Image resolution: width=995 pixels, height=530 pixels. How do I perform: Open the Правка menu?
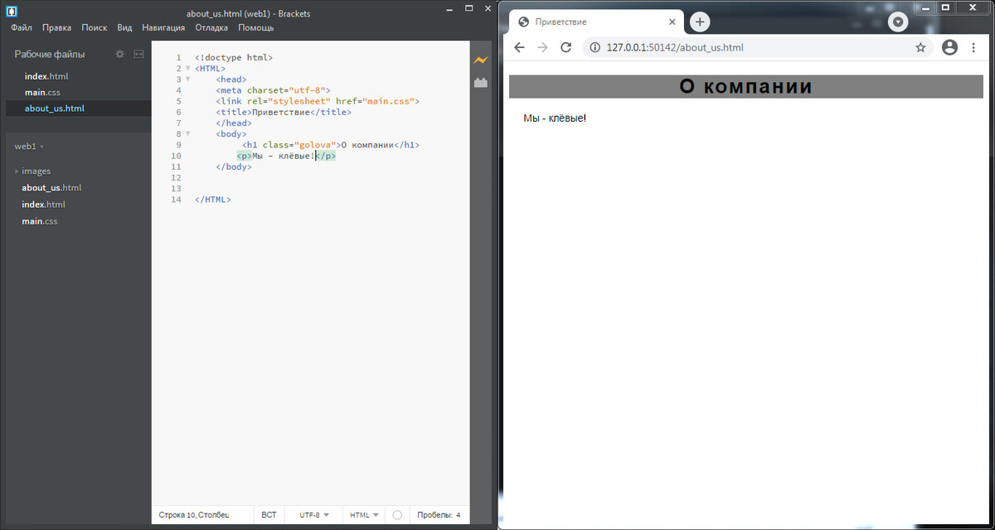tap(56, 27)
